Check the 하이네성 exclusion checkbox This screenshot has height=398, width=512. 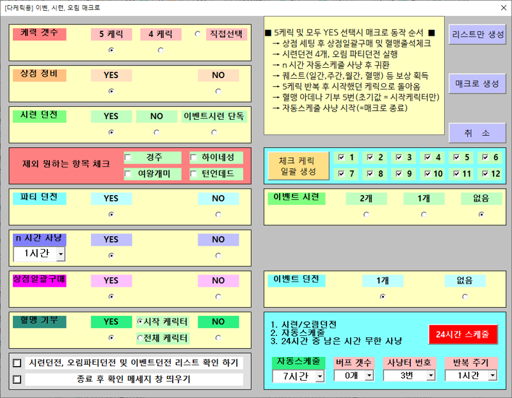click(193, 157)
